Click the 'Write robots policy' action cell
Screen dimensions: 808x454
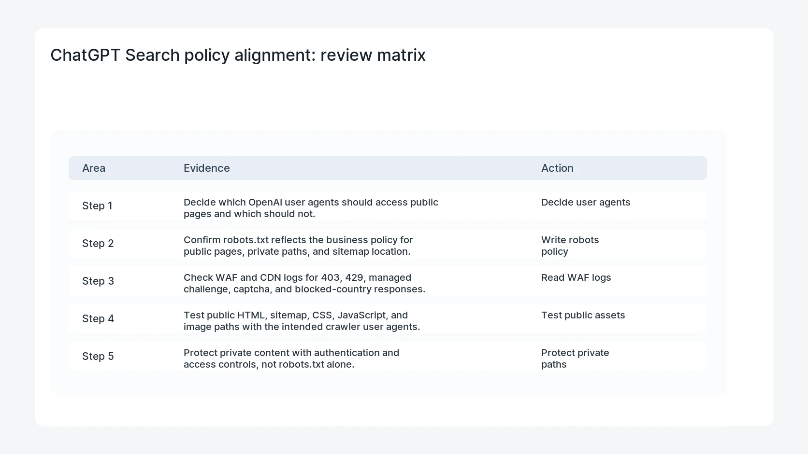570,246
